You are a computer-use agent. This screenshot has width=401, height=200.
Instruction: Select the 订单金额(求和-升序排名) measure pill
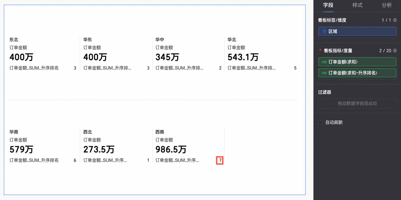pos(357,73)
